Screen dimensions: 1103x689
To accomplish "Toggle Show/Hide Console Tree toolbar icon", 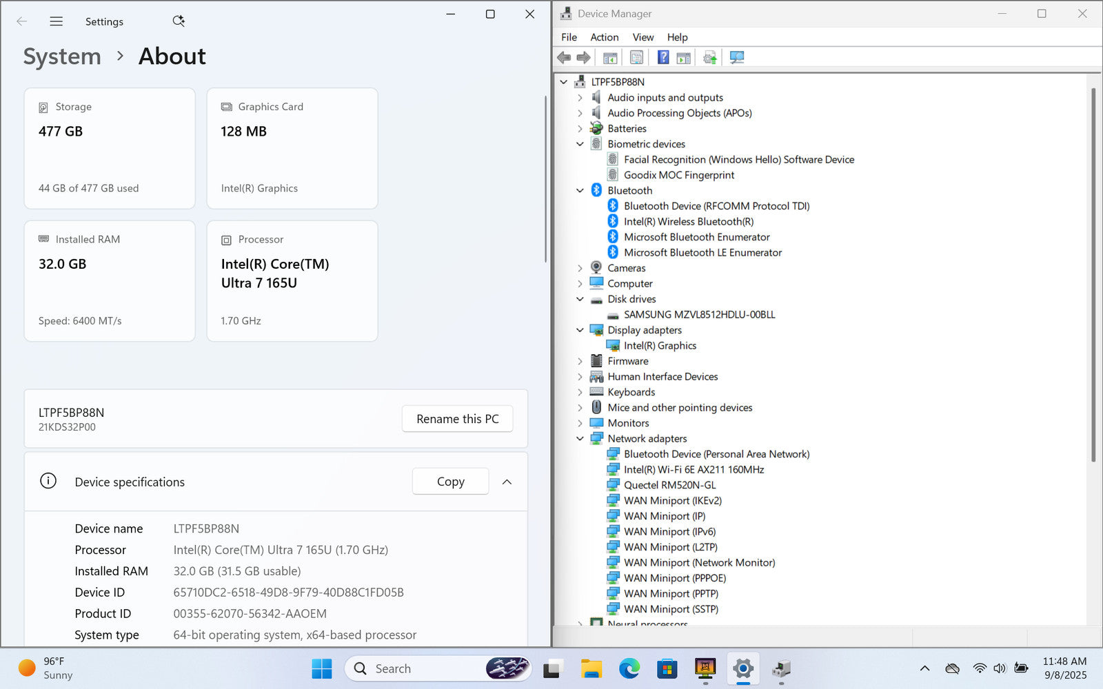I will [x=610, y=58].
